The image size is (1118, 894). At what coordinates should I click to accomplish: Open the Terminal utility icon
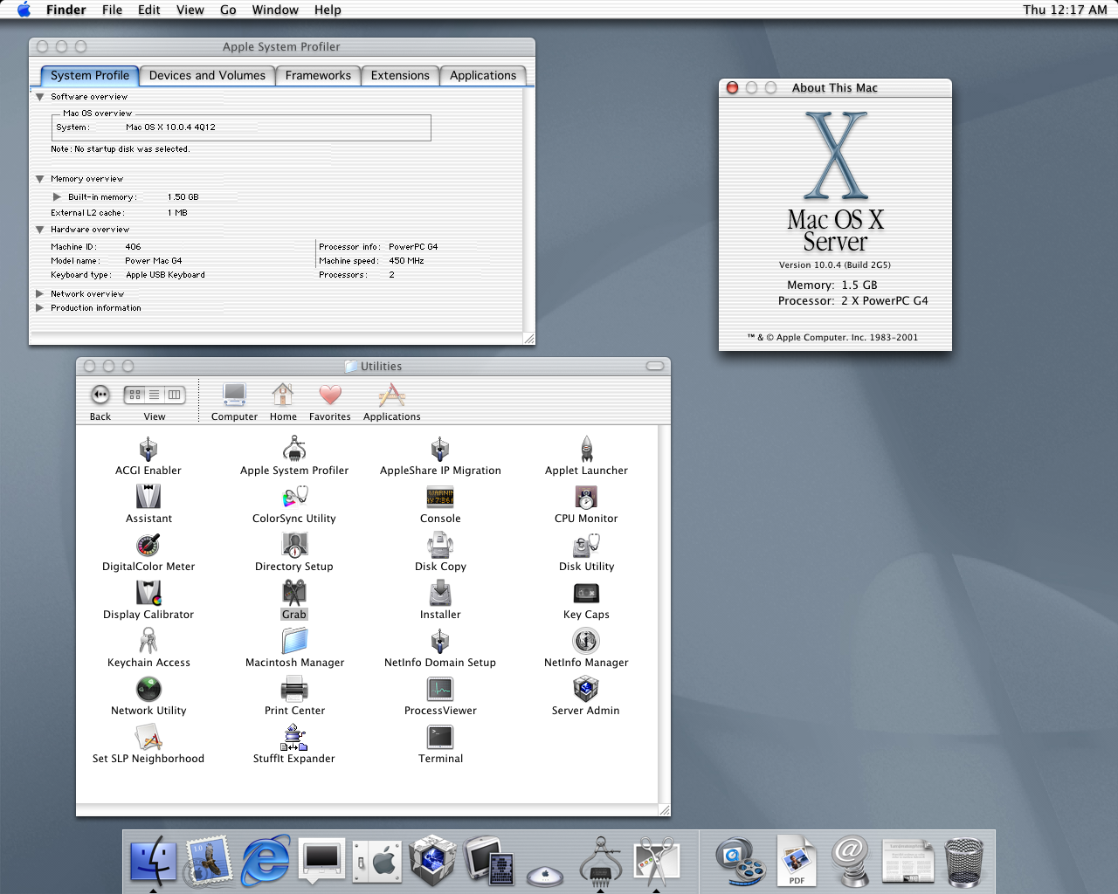pos(440,739)
